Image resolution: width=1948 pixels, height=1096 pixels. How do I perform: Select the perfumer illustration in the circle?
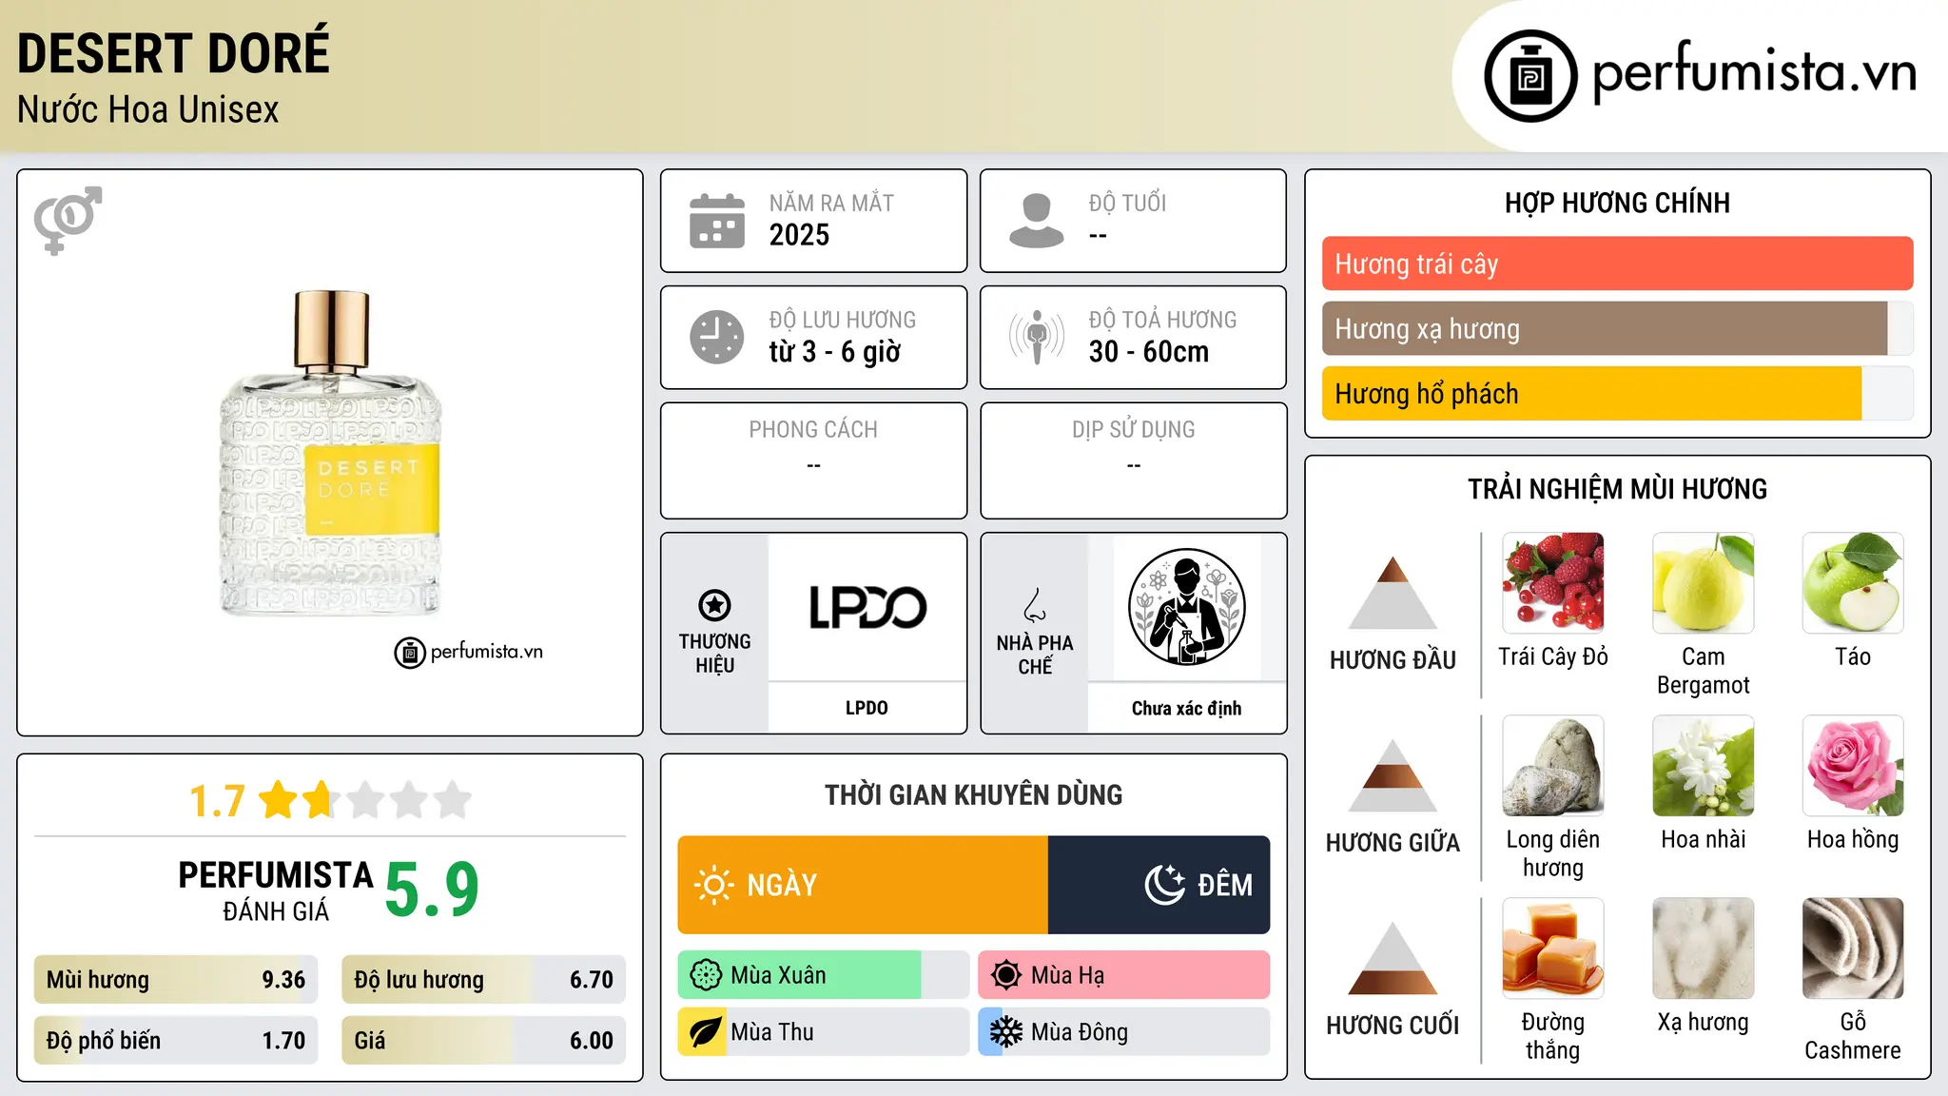(1186, 607)
